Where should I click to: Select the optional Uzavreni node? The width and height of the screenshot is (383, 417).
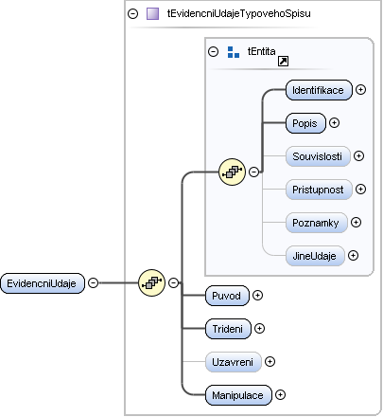[x=233, y=362]
